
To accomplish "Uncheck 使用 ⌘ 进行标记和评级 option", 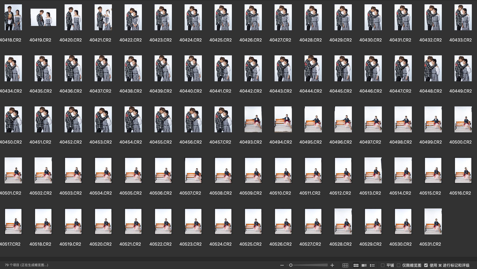I will coord(426,265).
